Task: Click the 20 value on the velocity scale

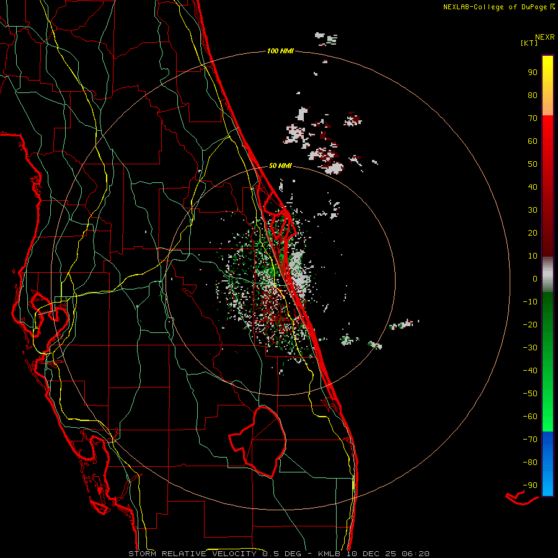Action: 533,232
